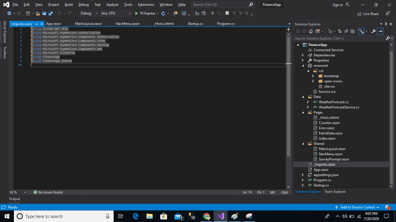Click the bookmark icon in toolbar
Viewport: 396px width, 222px height.
[227, 14]
